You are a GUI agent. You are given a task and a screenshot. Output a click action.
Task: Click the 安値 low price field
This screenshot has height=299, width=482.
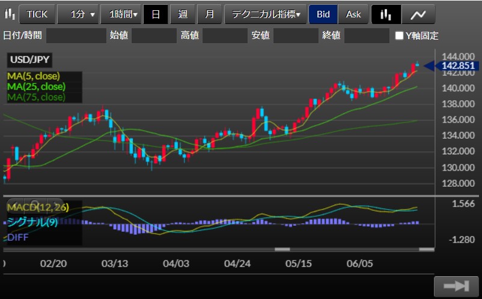point(296,35)
